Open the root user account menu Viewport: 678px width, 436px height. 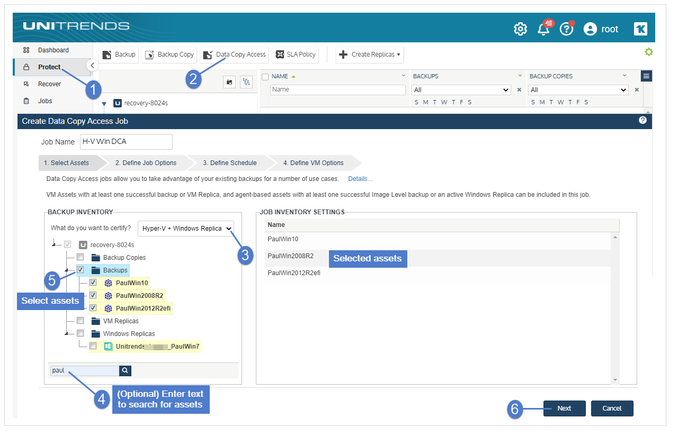pos(601,29)
